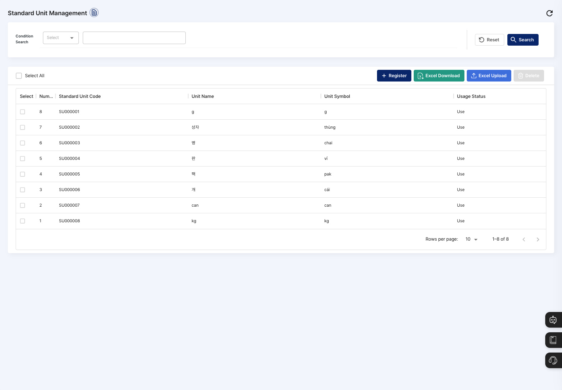The image size is (562, 390).
Task: Open the Condition Search Select dropdown
Action: 61,38
